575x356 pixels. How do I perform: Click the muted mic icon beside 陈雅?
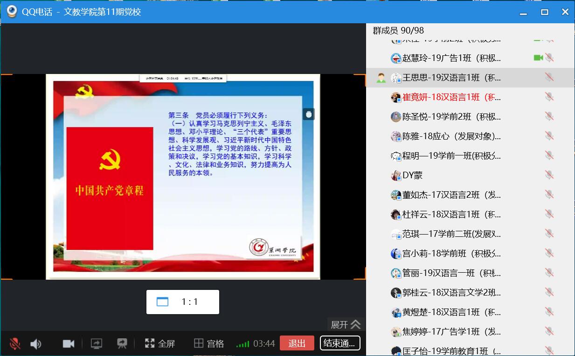[549, 136]
